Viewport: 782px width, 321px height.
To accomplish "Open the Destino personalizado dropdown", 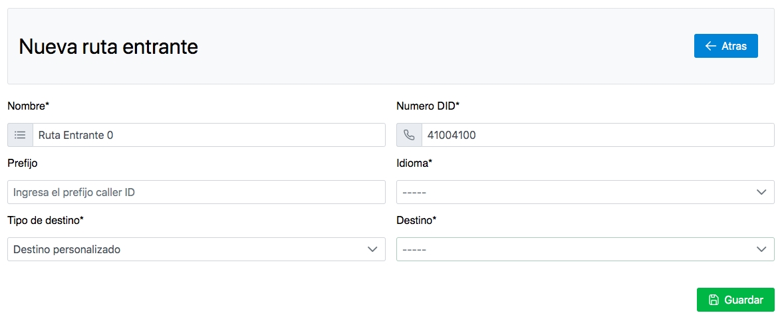I will point(197,249).
